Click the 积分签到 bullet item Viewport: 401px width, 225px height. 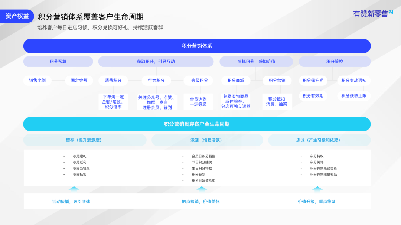(x=198, y=175)
